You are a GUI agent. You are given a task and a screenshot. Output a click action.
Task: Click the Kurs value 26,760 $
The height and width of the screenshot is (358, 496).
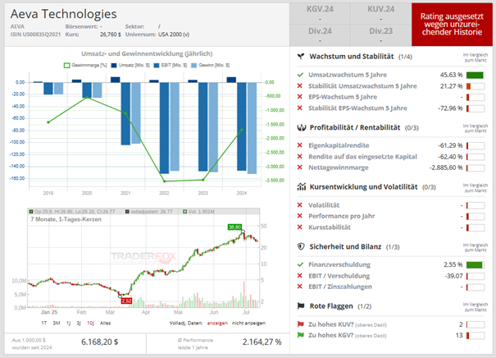point(111,34)
